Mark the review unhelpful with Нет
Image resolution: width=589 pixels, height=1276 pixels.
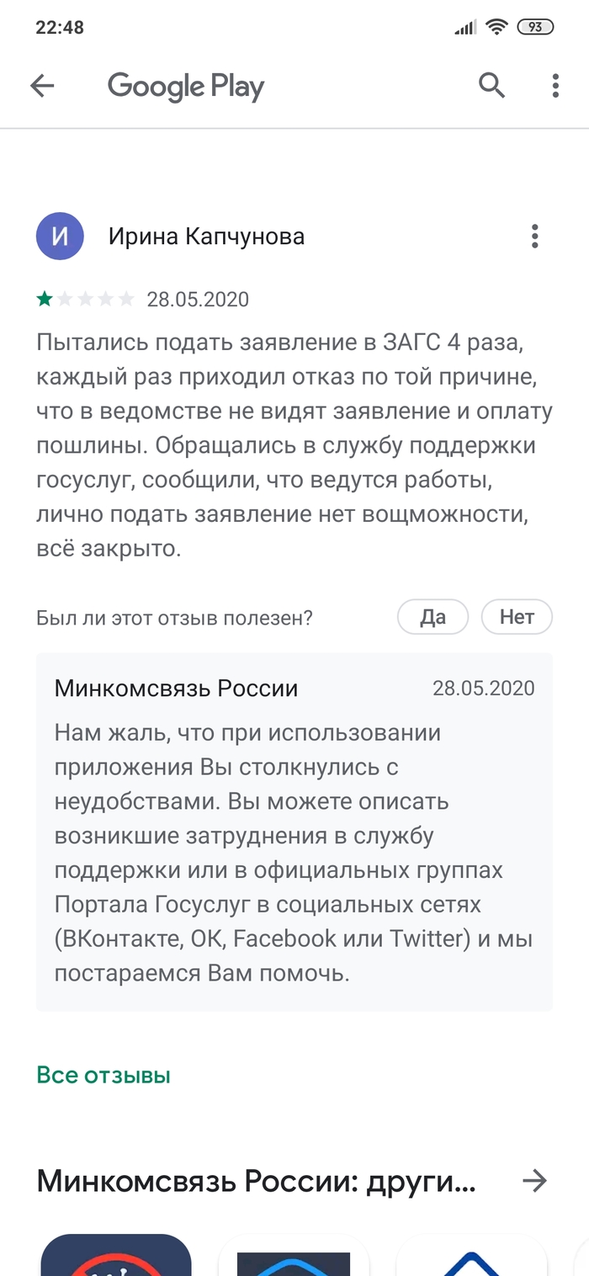coord(517,617)
